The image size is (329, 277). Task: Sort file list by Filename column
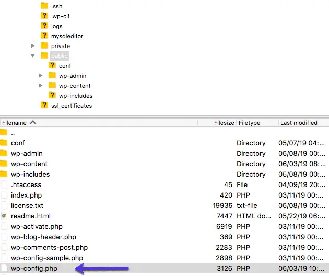15,123
